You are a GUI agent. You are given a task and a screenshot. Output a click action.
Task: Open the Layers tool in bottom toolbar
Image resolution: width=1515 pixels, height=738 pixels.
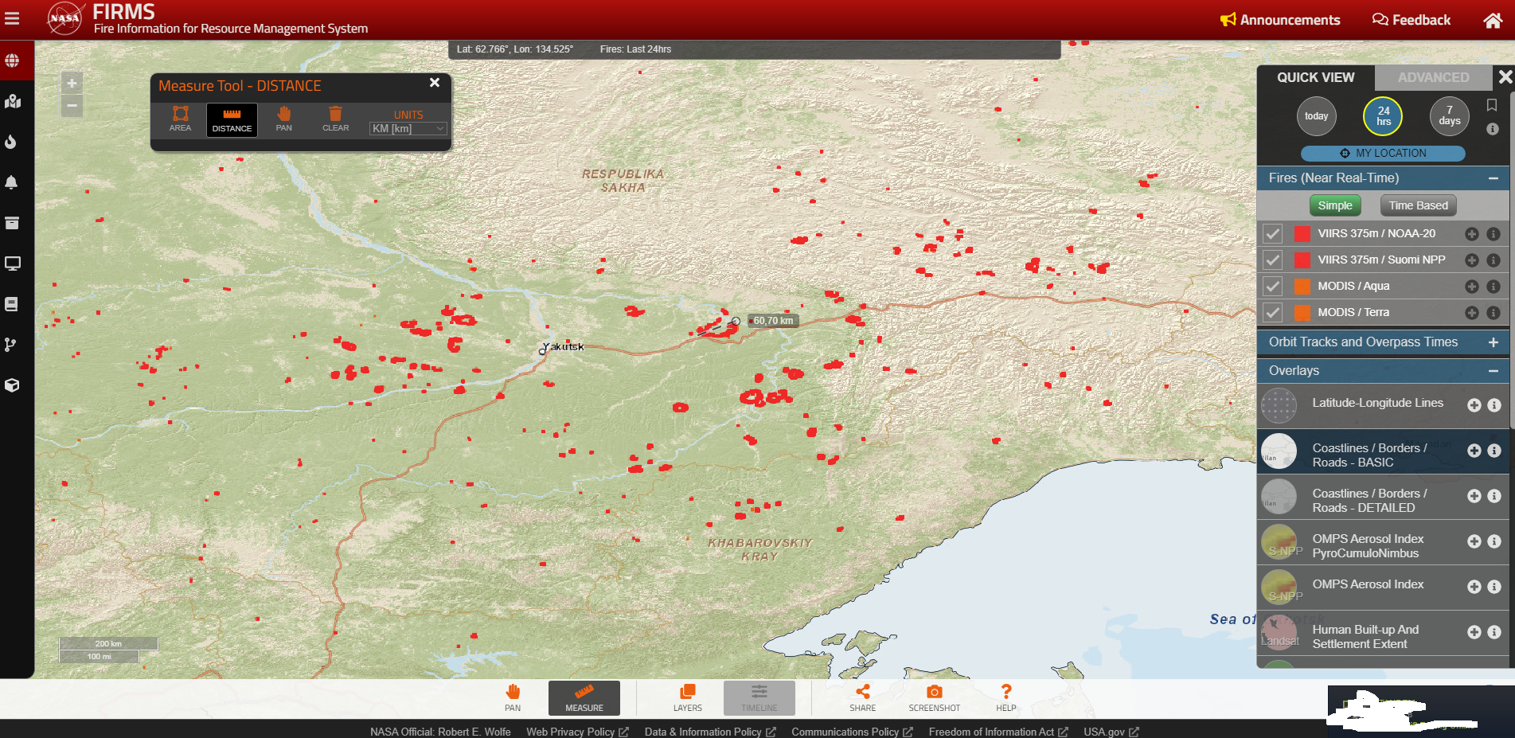[x=687, y=697]
